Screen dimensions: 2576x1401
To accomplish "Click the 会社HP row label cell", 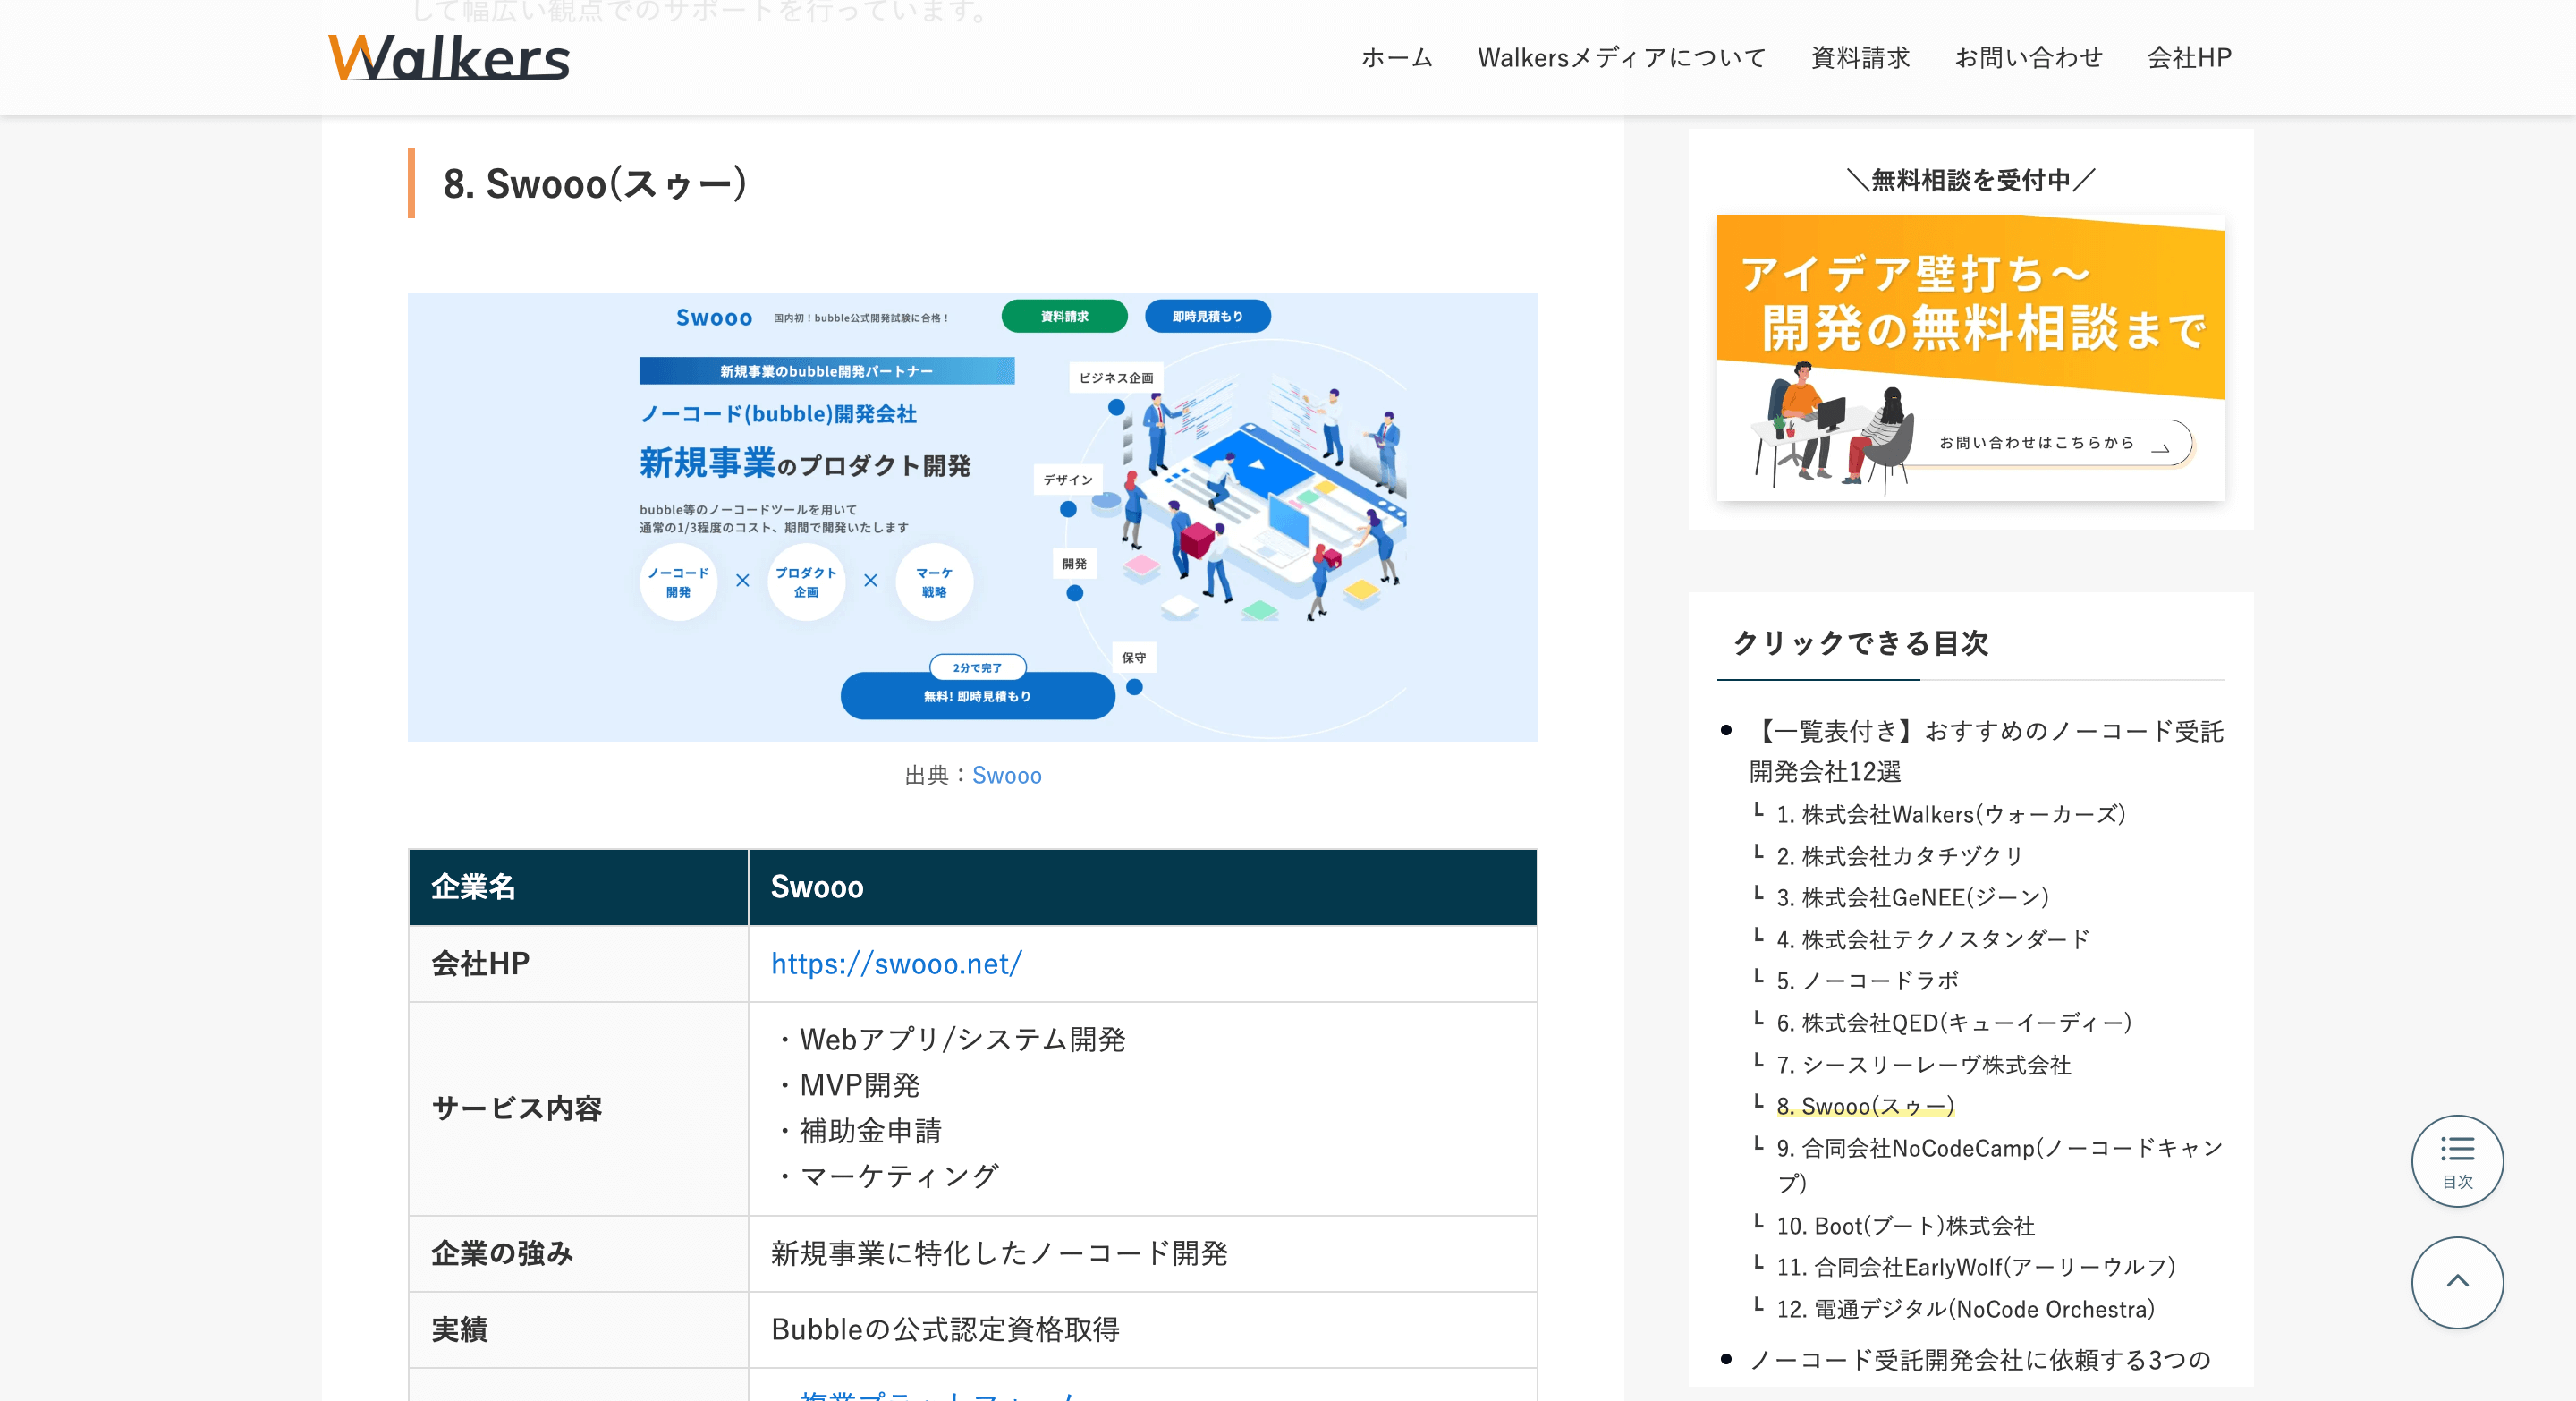I will coord(578,964).
